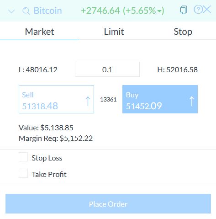Screen dimensions: 216x219
Task: Open the help question mark icon
Action: pos(198,10)
